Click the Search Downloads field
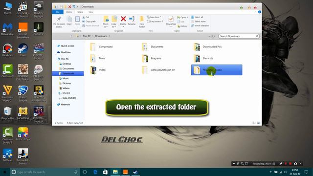The image size is (313, 176). [239, 36]
